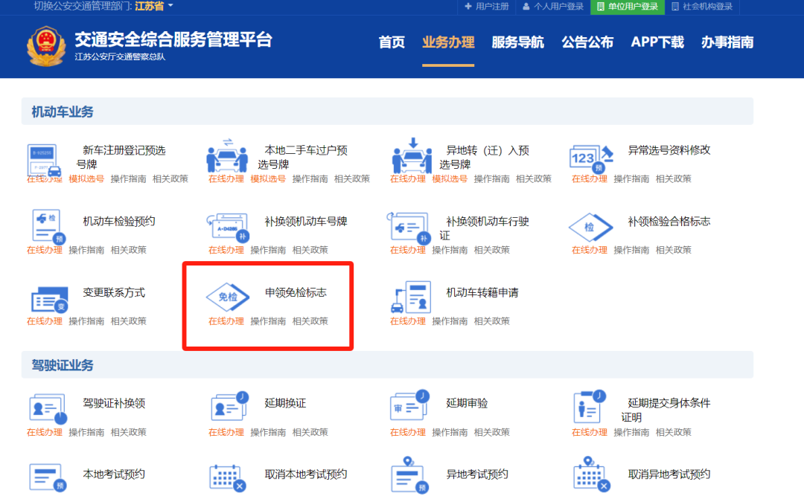Screen dimensions: 804x496
Task: Open the APP下载 menu item
Action: click(x=657, y=42)
